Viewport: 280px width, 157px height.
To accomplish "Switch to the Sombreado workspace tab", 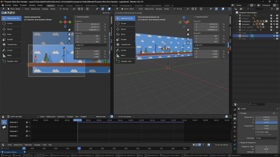I will 104,5.
